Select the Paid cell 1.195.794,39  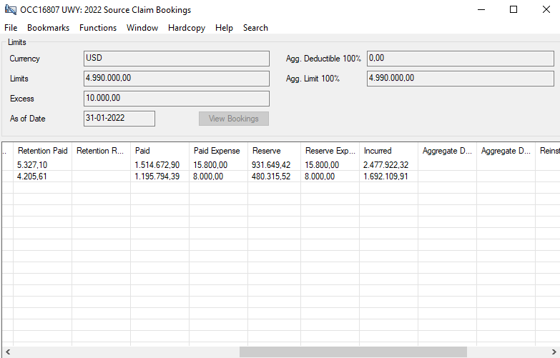[x=159, y=176]
